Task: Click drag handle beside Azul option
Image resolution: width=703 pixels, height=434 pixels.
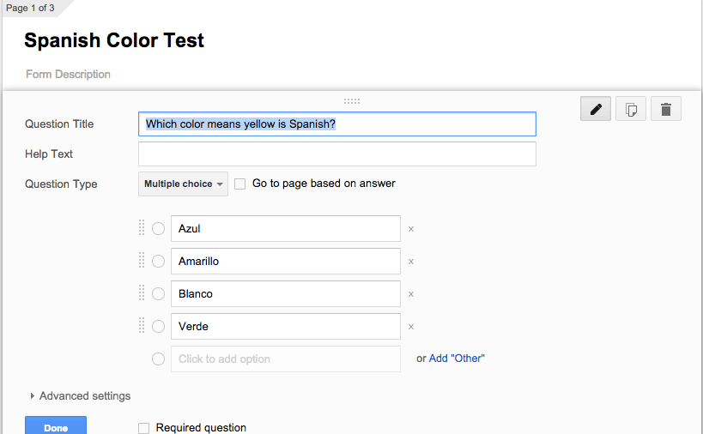Action: [x=142, y=228]
